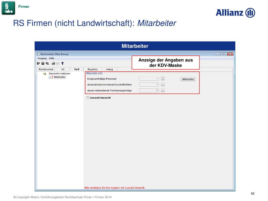The image size is (268, 201).
Task: Switch to the Ergebnis tab
Action: [92, 69]
